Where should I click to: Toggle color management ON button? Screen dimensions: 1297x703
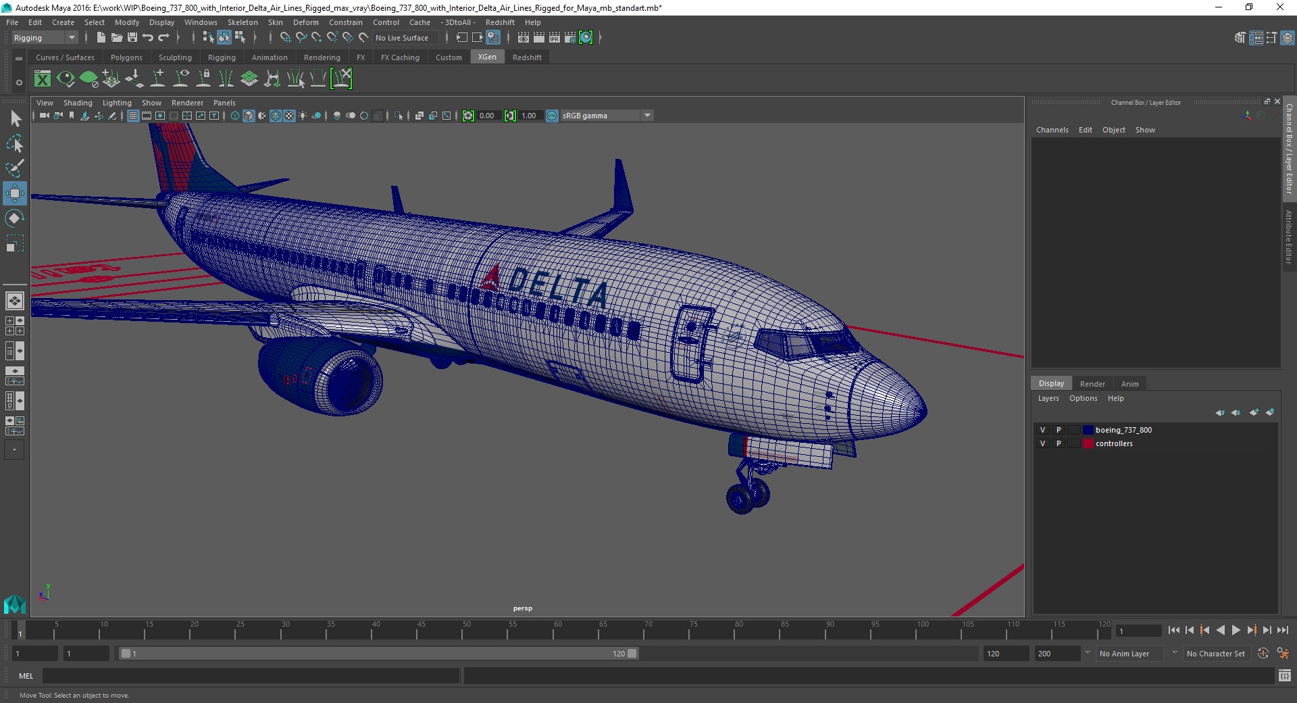(x=552, y=116)
